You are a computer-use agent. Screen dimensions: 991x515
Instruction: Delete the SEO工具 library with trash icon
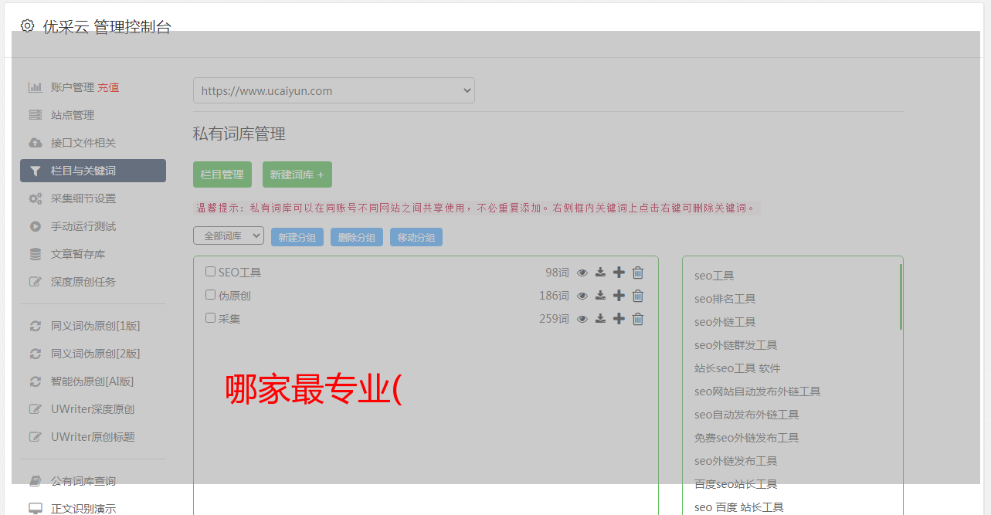click(x=638, y=273)
